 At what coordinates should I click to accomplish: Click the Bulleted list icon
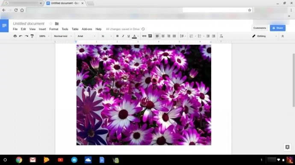(x=200, y=36)
